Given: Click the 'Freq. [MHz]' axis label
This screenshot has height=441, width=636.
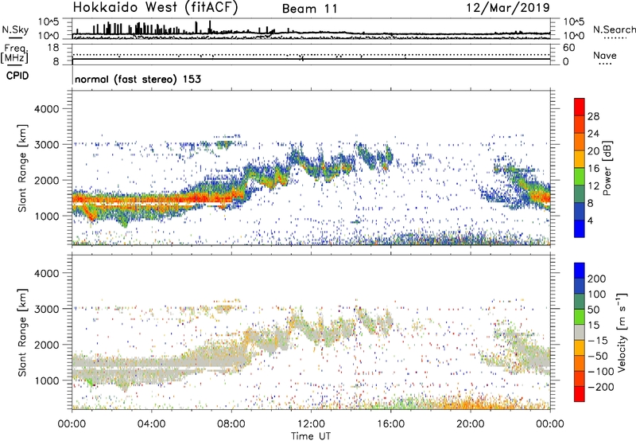Looking at the screenshot, I should tap(14, 53).
